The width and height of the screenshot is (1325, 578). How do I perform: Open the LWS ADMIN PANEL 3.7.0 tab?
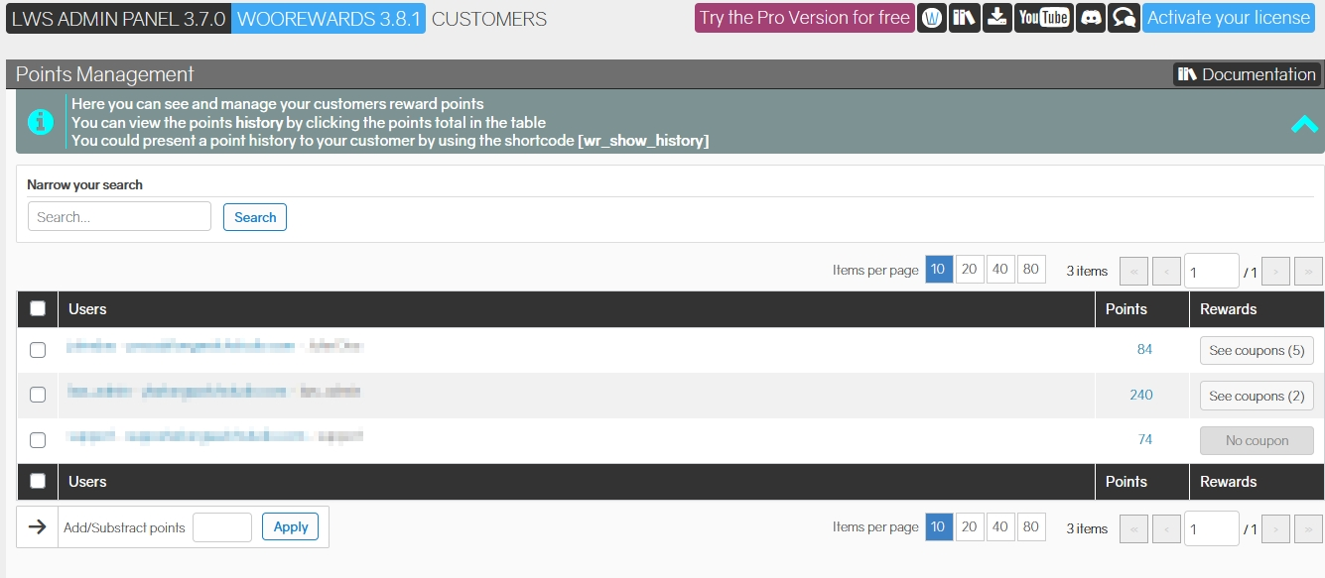tap(118, 19)
